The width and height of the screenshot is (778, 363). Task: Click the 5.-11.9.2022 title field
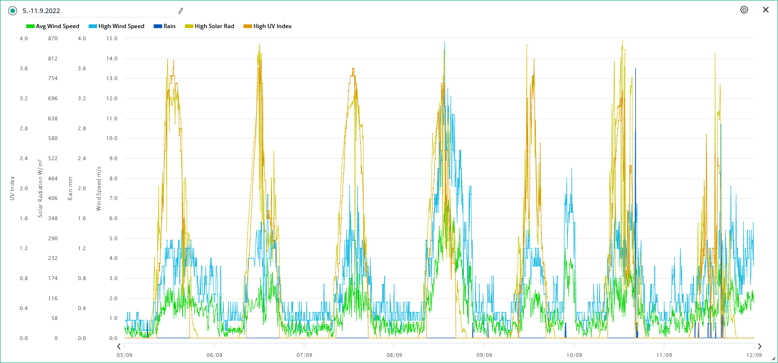click(x=94, y=11)
